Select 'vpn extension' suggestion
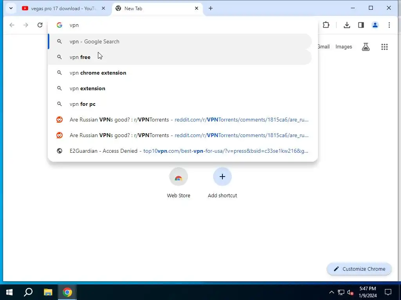This screenshot has height=300, width=401. coord(180,88)
